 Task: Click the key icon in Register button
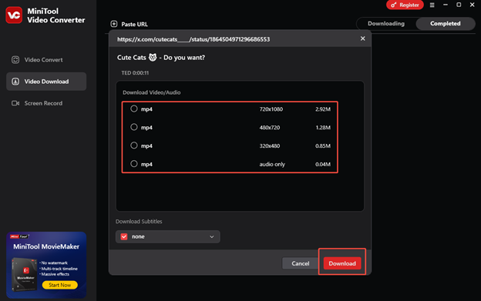click(393, 5)
